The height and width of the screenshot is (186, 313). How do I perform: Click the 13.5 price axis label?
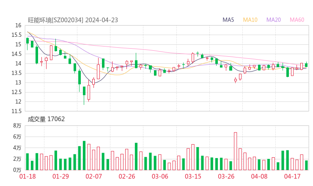point(16,73)
